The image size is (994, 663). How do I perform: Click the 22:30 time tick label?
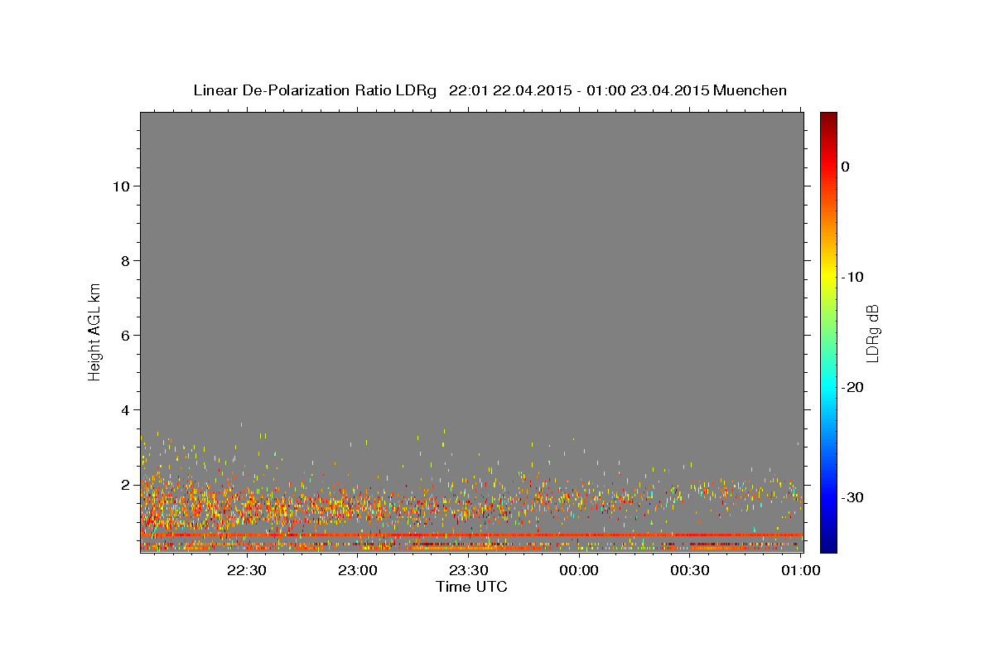pyautogui.click(x=246, y=570)
